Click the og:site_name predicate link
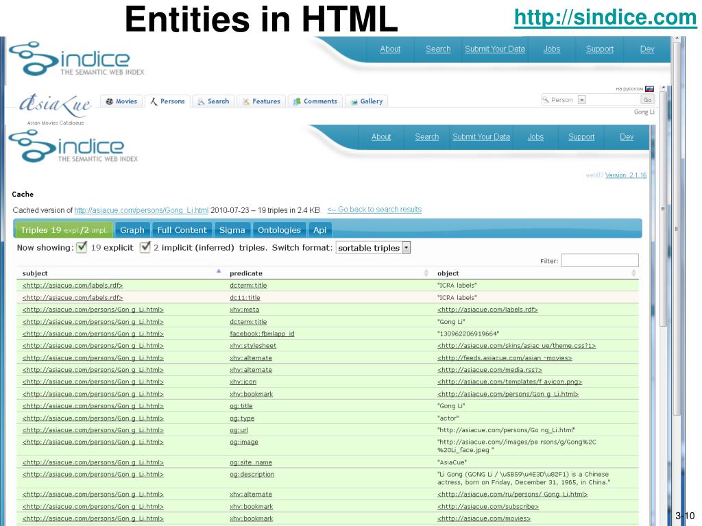The height and width of the screenshot is (526, 702). (x=251, y=462)
